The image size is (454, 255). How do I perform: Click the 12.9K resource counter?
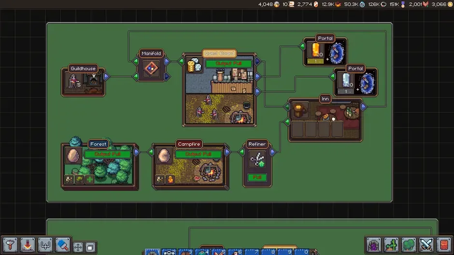coord(331,4)
